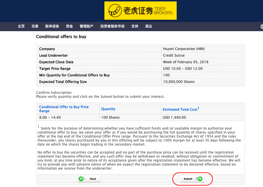This screenshot has height=187, width=263.
Task: Open the 资金 menu
Action: tap(69, 26)
